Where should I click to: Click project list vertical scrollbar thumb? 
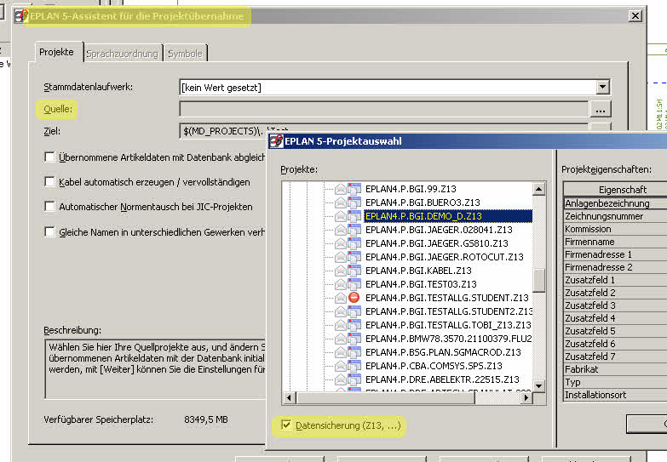[539, 281]
